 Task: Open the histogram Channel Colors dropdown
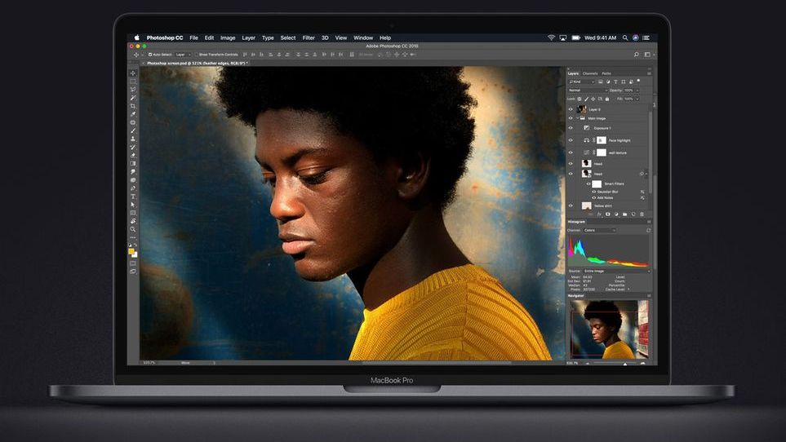click(x=600, y=230)
